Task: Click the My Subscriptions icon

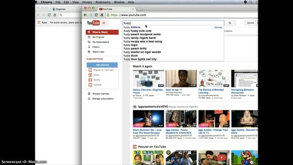Action: pos(89,42)
